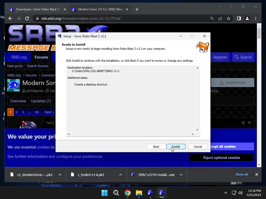Open File Explorer from taskbar
Screen dimensions: 266x199
[x=139, y=193]
